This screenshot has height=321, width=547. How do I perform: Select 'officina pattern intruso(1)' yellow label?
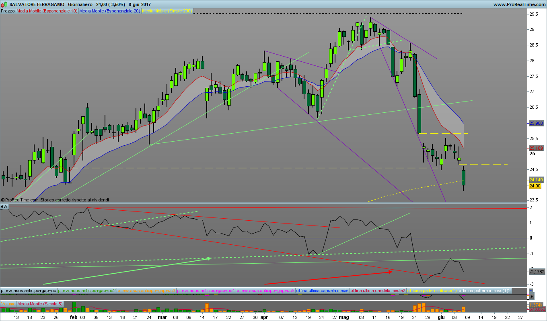pyautogui.click(x=432, y=290)
